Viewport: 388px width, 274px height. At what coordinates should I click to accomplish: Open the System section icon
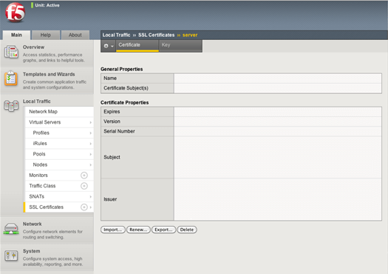point(11,256)
